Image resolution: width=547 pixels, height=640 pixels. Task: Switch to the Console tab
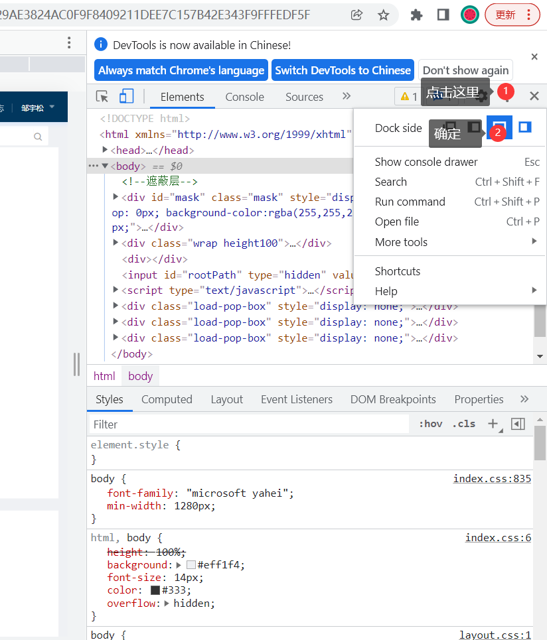pos(244,97)
